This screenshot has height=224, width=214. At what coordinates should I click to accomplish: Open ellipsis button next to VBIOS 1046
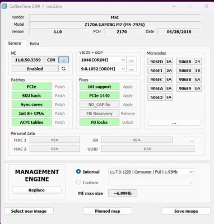pyautogui.click(x=132, y=60)
